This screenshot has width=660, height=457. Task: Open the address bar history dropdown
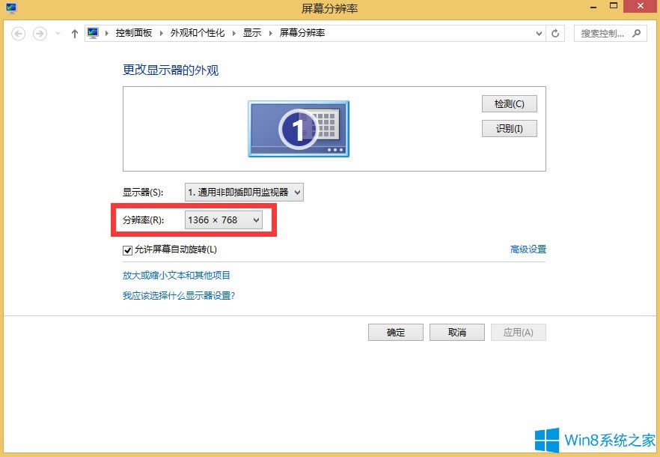click(x=537, y=33)
